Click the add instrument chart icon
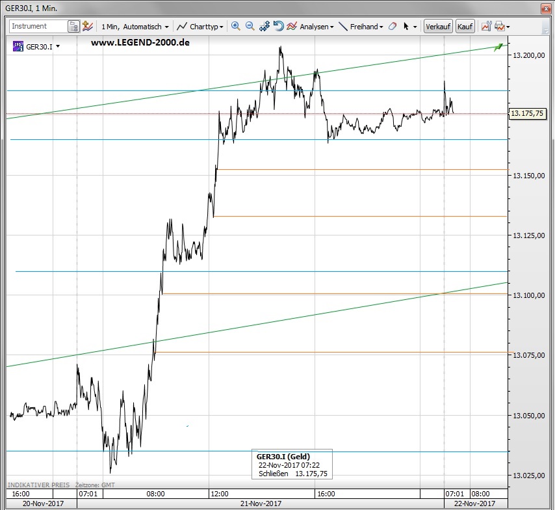This screenshot has width=555, height=510. coord(88,27)
